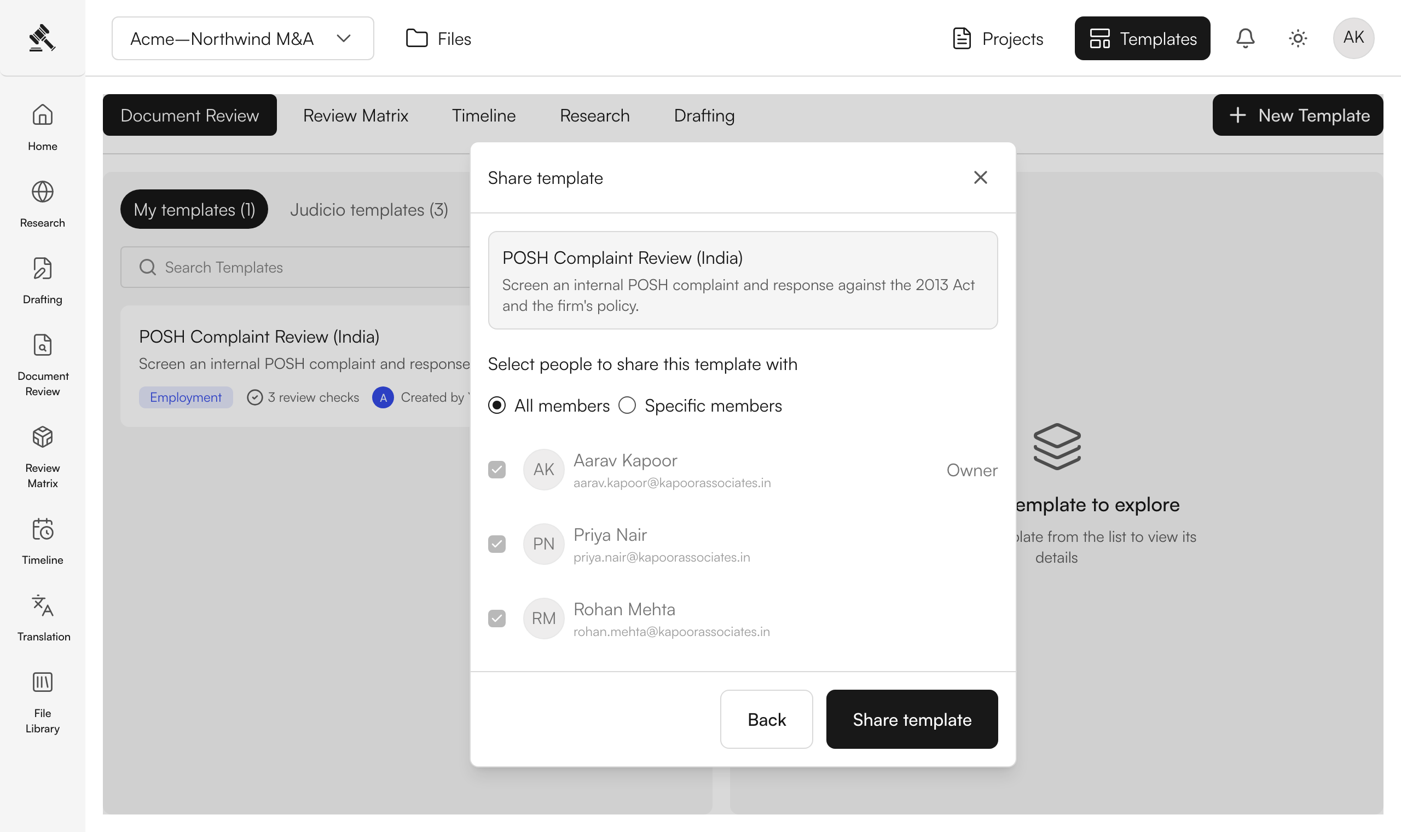Click the blue A creator avatar
1401x832 pixels.
click(x=383, y=397)
